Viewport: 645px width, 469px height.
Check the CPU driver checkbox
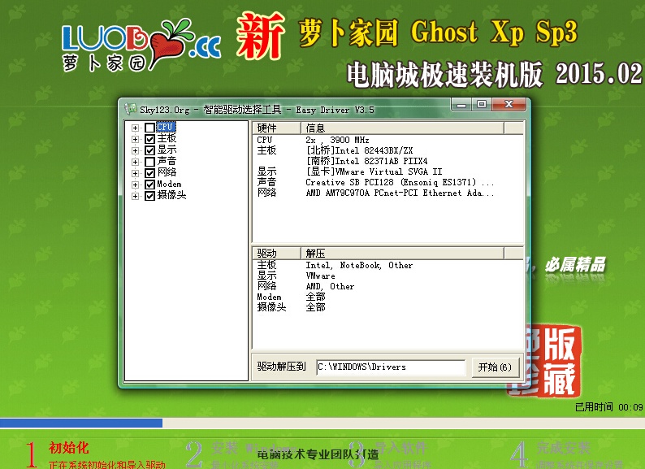point(149,128)
